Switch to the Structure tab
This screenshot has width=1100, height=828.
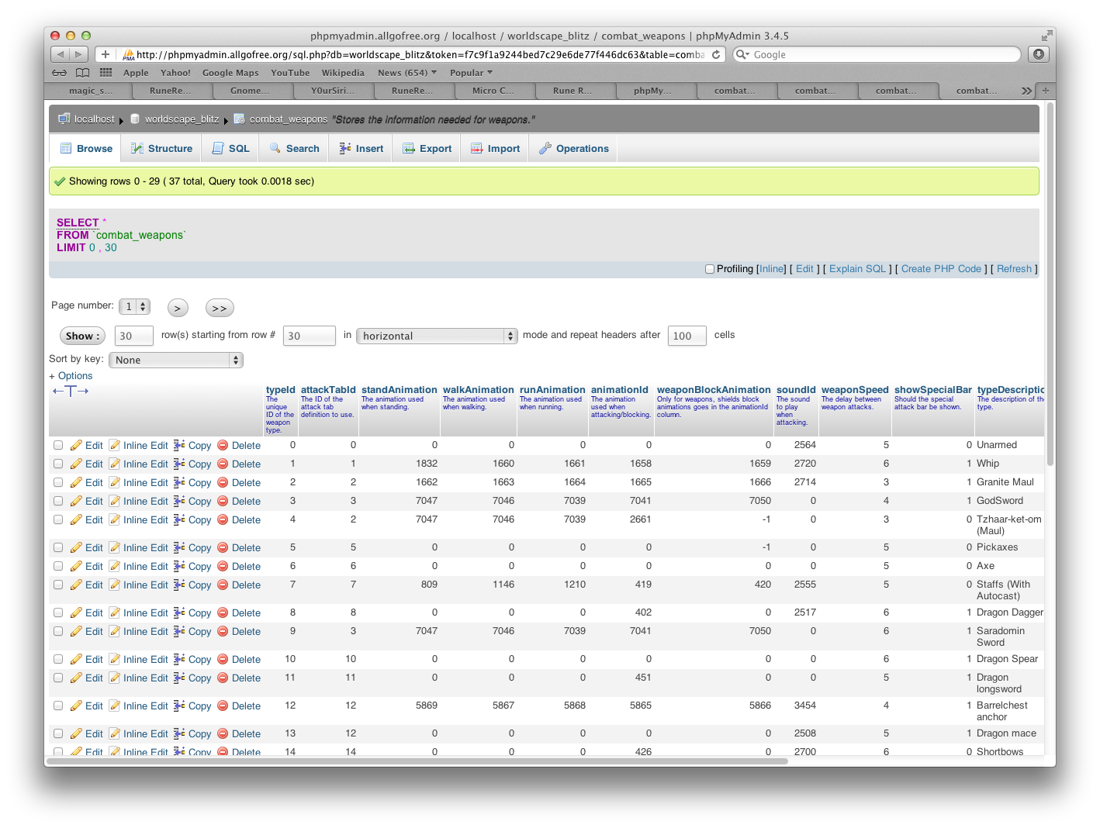(x=161, y=148)
